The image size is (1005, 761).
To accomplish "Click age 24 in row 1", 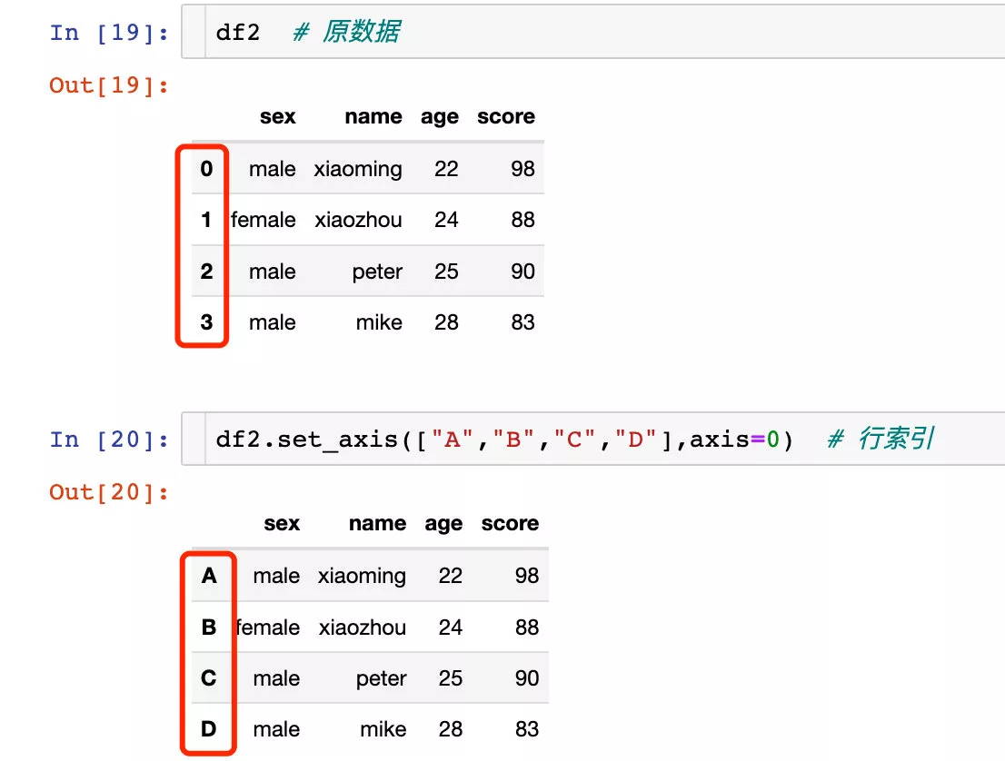I will pyautogui.click(x=446, y=220).
